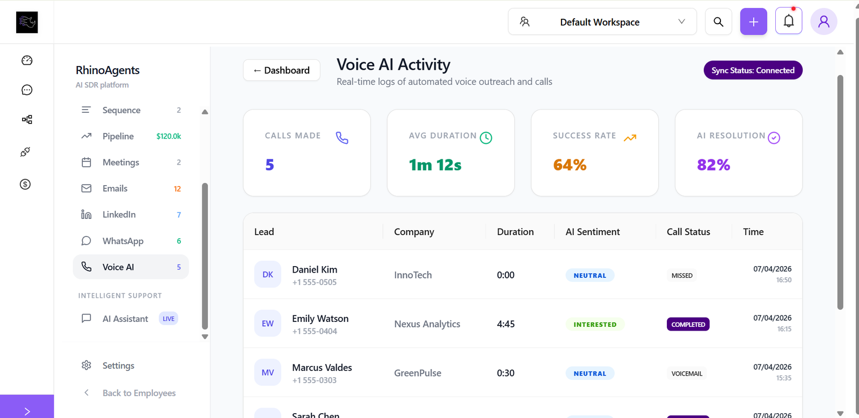Click the Settings gear icon
Screen dimensions: 859x418
pyautogui.click(x=86, y=365)
